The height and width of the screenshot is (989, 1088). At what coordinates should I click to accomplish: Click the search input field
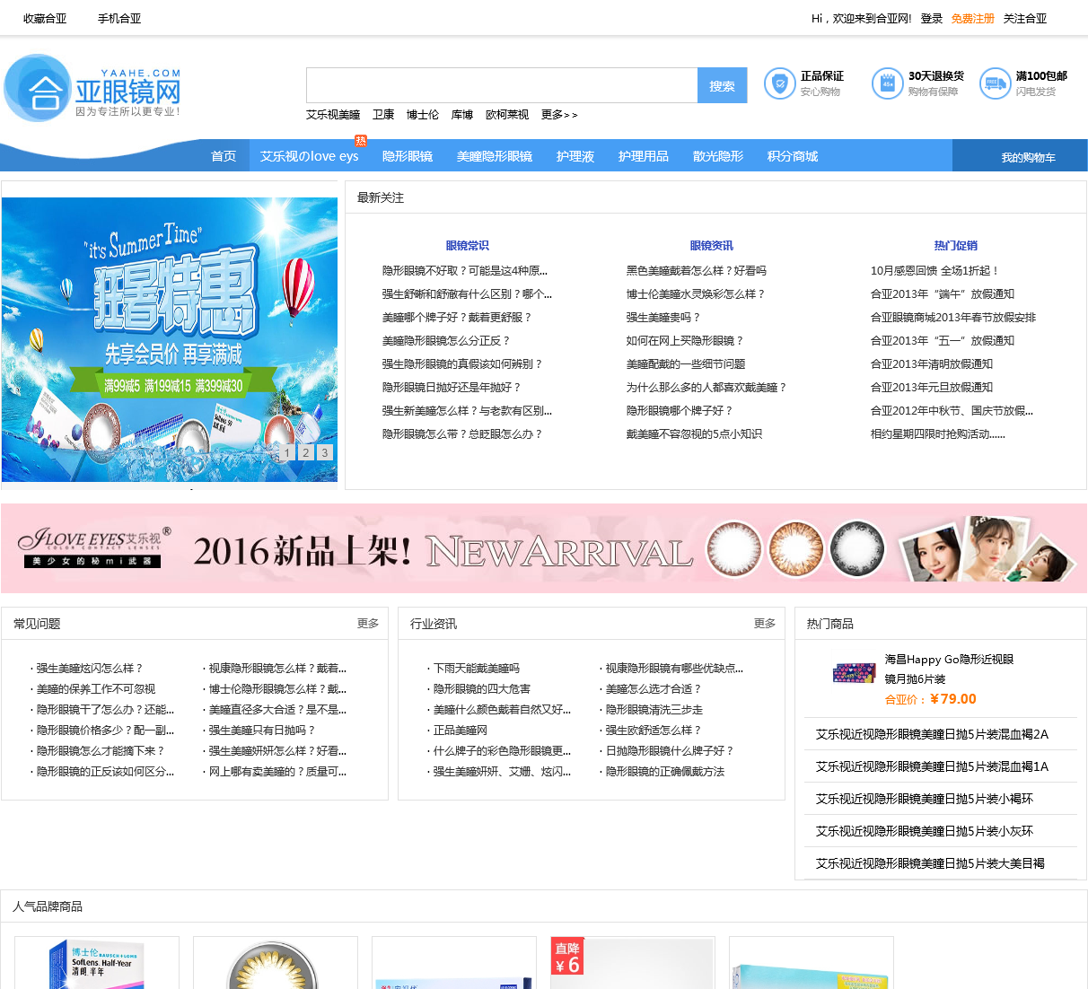click(502, 85)
